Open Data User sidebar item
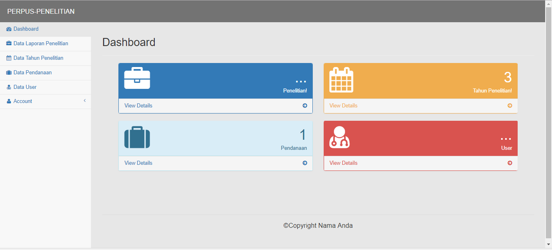This screenshot has width=552, height=250. pos(25,87)
